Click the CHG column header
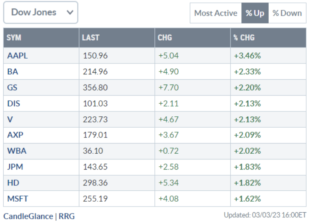Viewport: 311px width, 222px height. (x=165, y=38)
